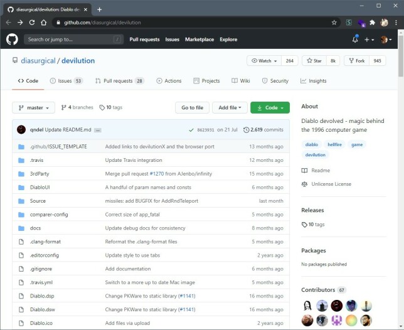Click the .gitignore file icon
Image resolution: width=404 pixels, height=330 pixels.
point(21,269)
